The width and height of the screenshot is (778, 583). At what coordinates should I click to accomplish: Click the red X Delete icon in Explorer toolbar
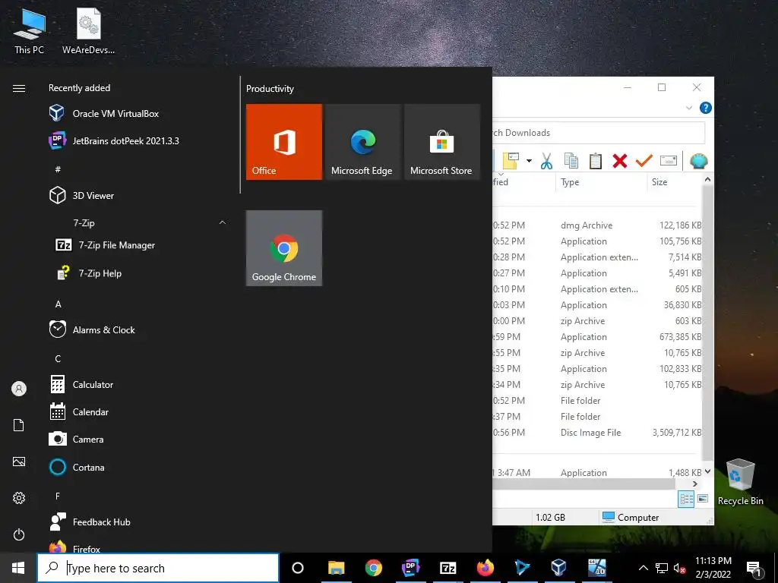tap(620, 161)
